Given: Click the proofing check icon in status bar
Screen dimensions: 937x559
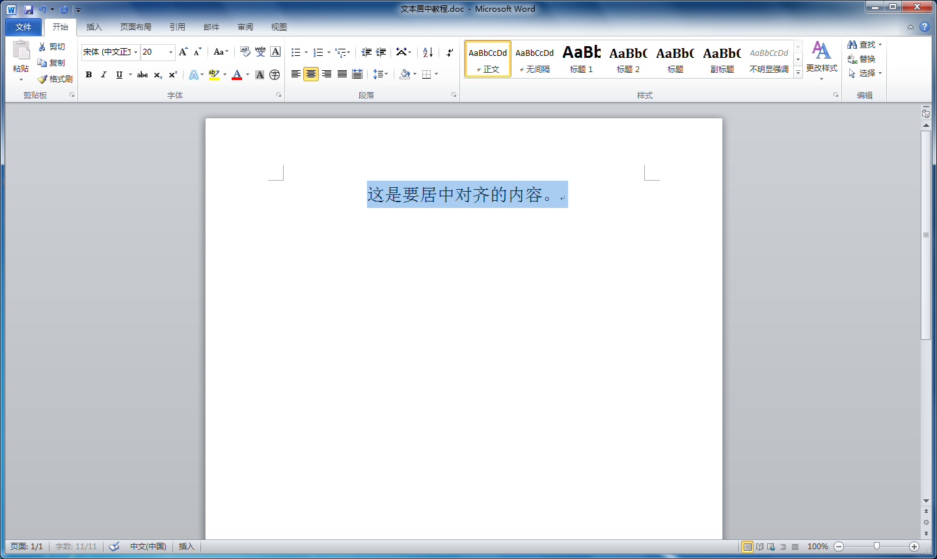Looking at the screenshot, I should coord(114,547).
